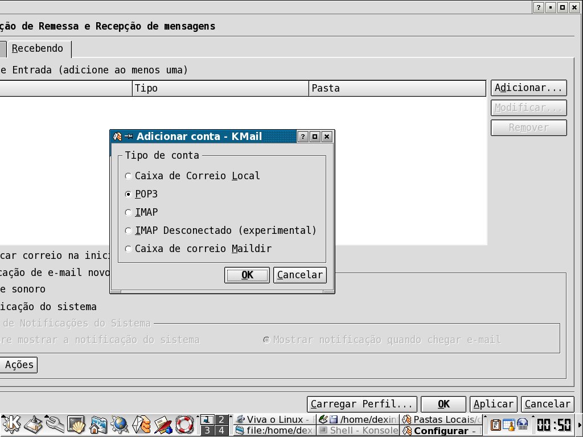Click OK in the Configurar window bottom bar
The height and width of the screenshot is (437, 583).
[444, 404]
